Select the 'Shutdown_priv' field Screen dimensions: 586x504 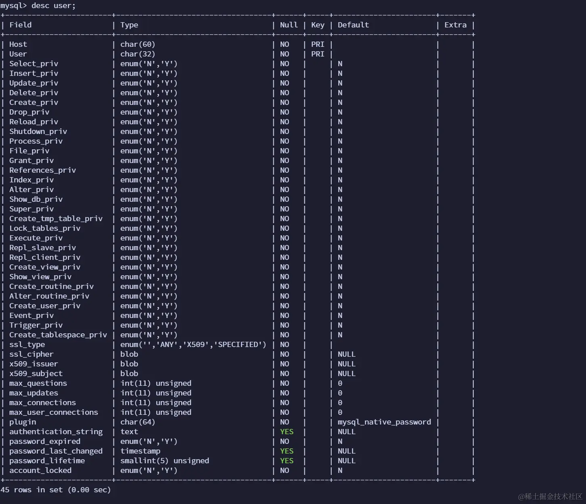pyautogui.click(x=38, y=132)
